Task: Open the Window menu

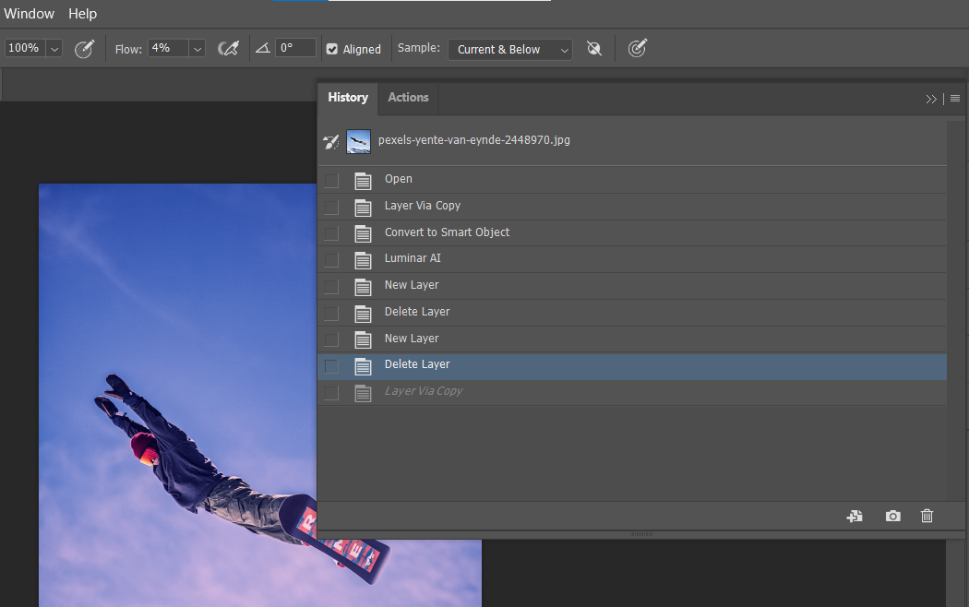Action: [29, 13]
